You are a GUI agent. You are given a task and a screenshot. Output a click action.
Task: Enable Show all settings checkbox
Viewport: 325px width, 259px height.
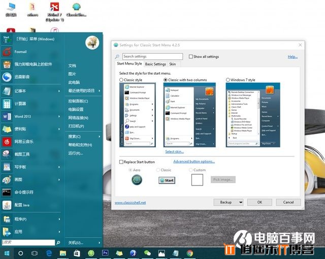(191, 56)
